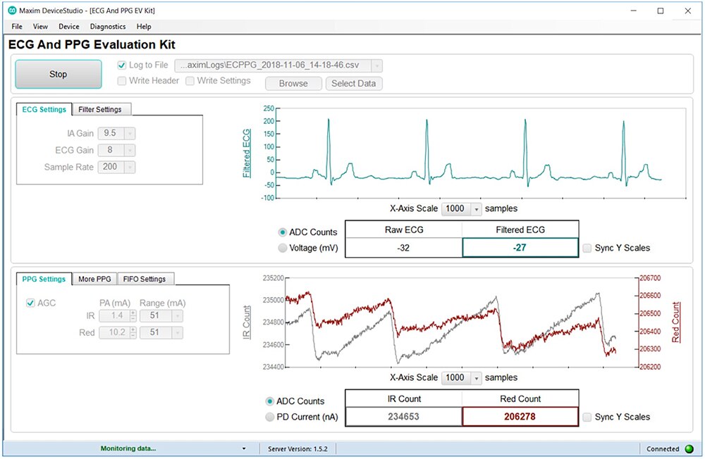Open the File menu
The height and width of the screenshot is (459, 705).
pyautogui.click(x=17, y=27)
